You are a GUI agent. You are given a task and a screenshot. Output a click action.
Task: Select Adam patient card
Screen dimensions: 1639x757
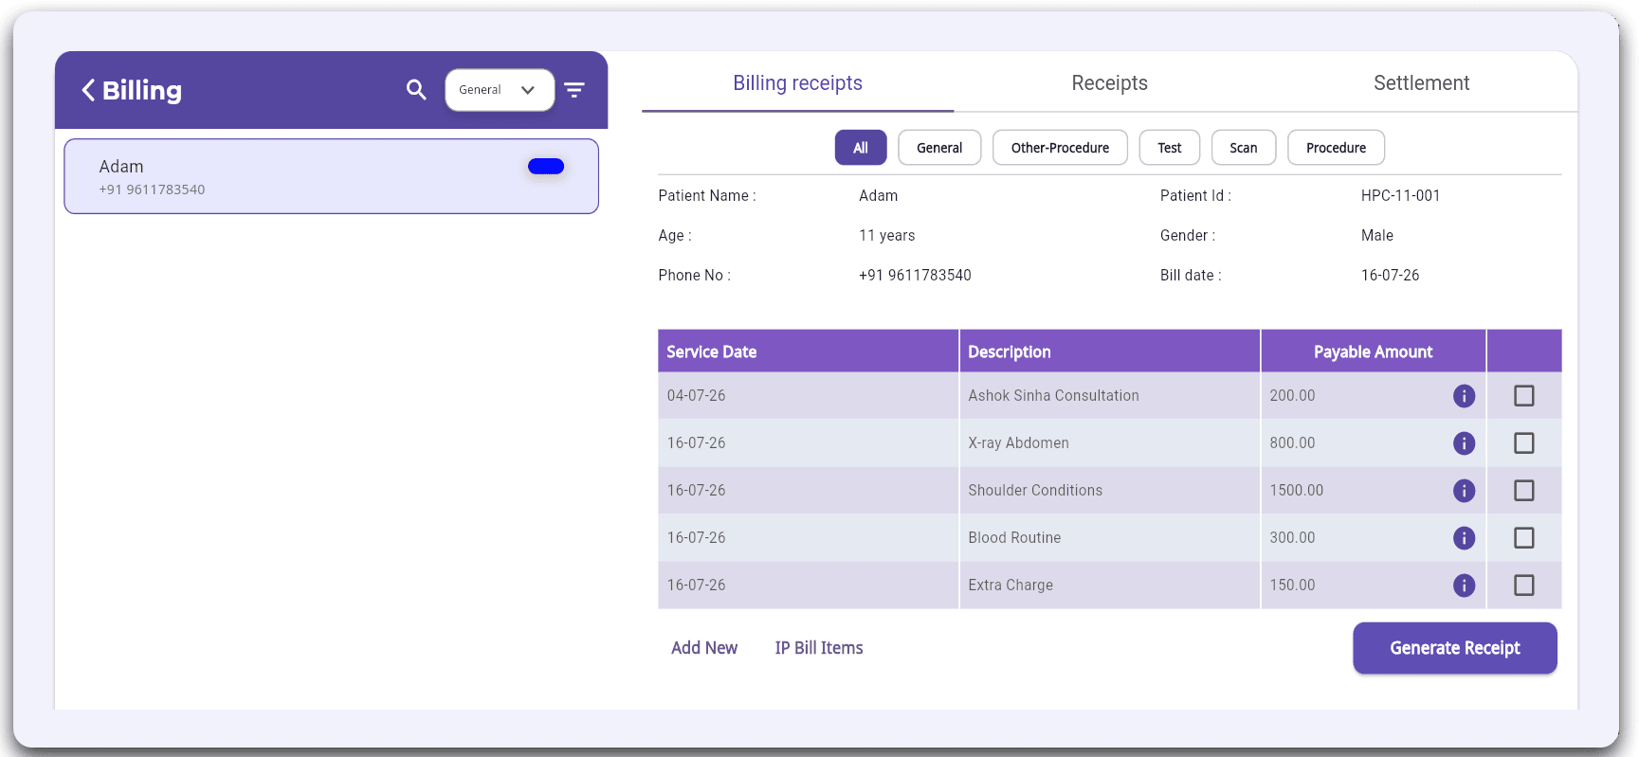[331, 176]
